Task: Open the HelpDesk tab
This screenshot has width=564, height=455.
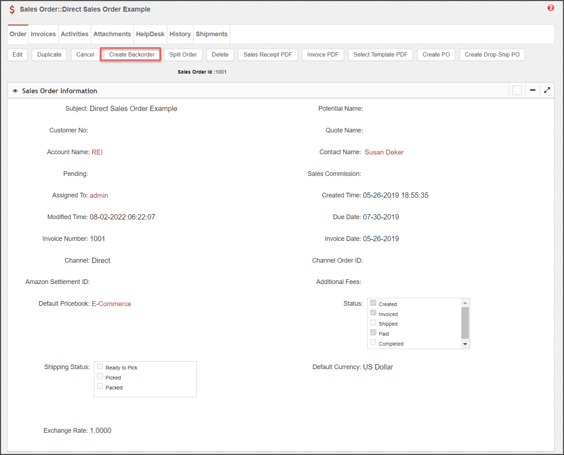Action: (150, 34)
